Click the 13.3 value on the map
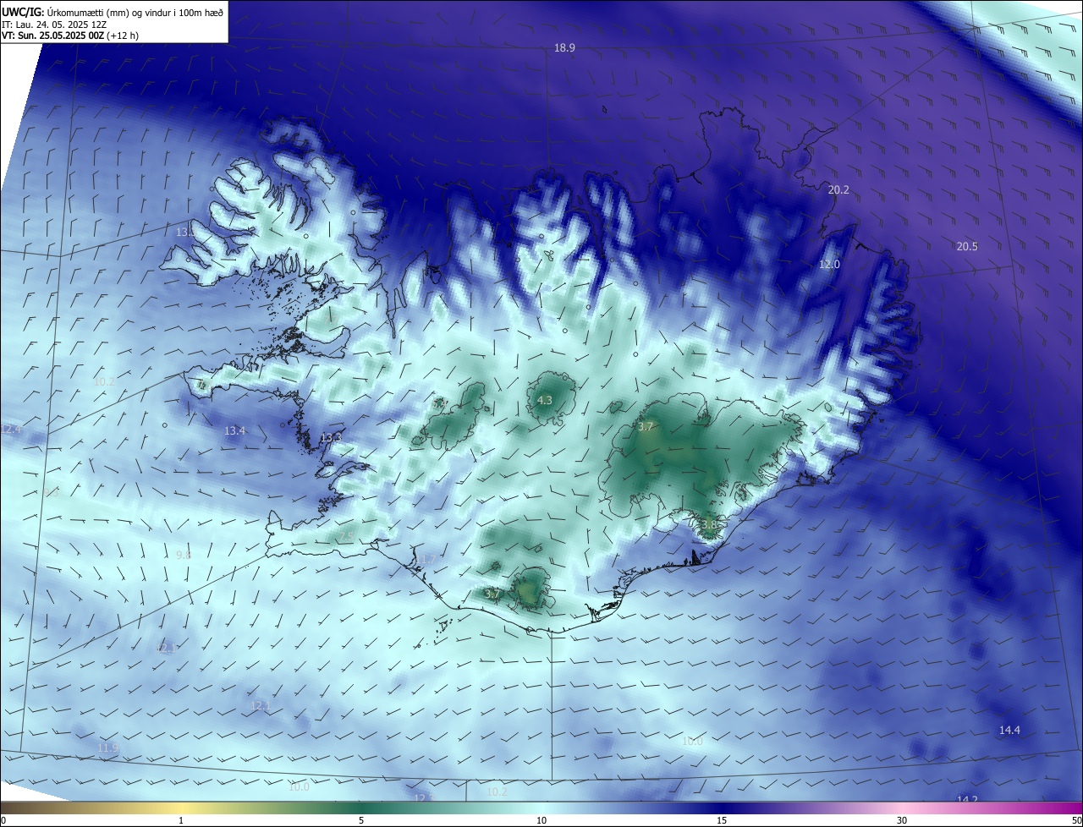This screenshot has width=1083, height=827. coord(331,437)
